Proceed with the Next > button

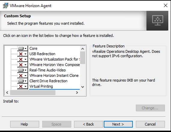[x=118, y=124]
